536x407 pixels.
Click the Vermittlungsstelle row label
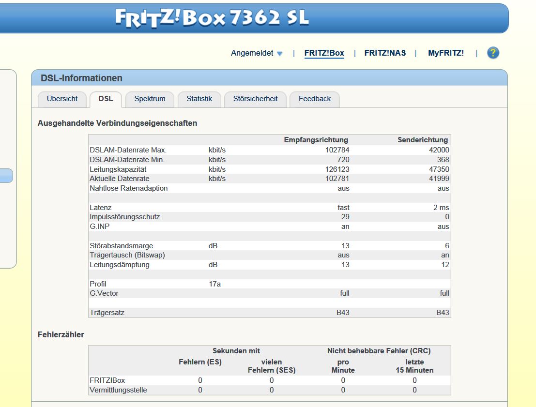[x=118, y=390]
